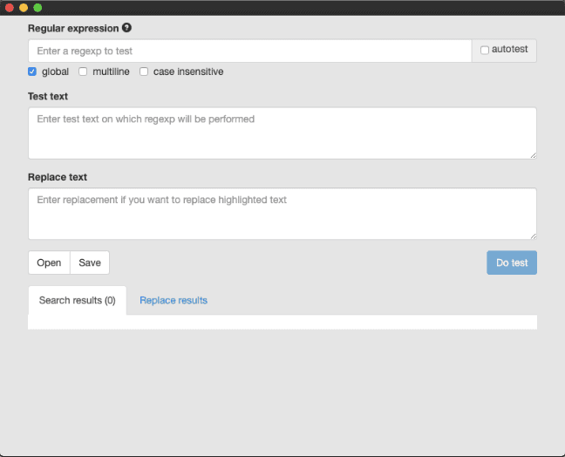The height and width of the screenshot is (457, 565).
Task: Grab the Replace text area resize handle
Action: pos(533,235)
